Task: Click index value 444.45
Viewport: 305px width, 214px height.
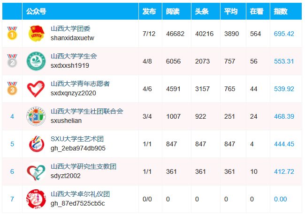Action: coord(284,144)
